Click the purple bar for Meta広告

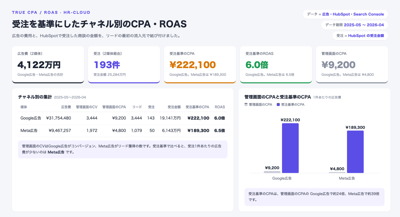[x=355, y=152]
